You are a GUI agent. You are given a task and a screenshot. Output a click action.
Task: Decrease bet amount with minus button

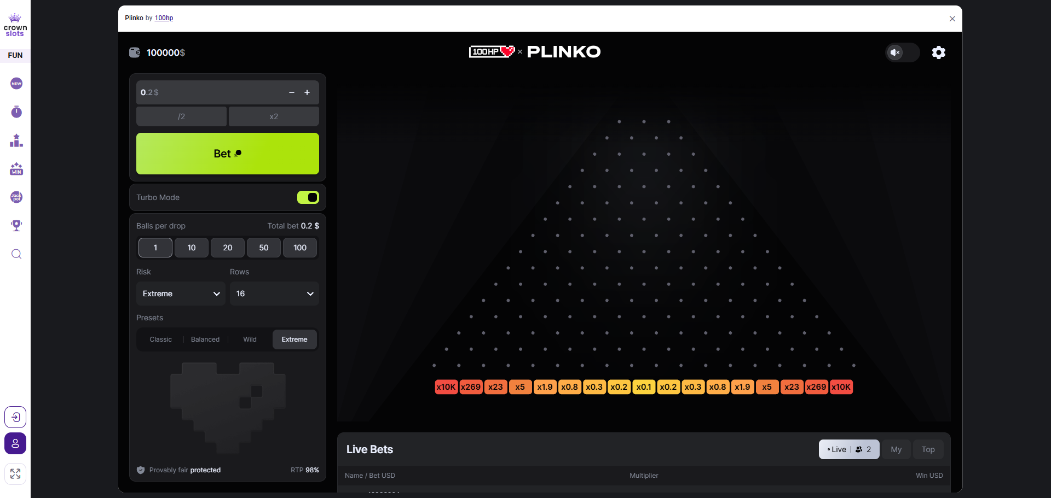point(292,92)
